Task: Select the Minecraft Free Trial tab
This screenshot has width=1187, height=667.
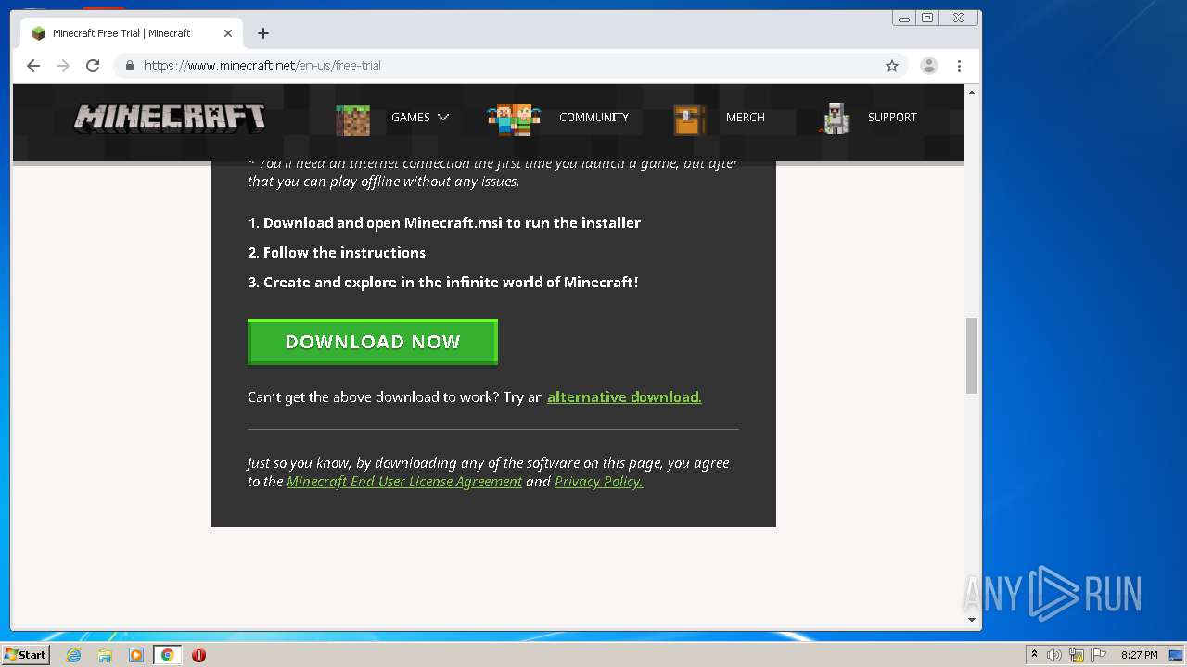Action: pos(133,33)
